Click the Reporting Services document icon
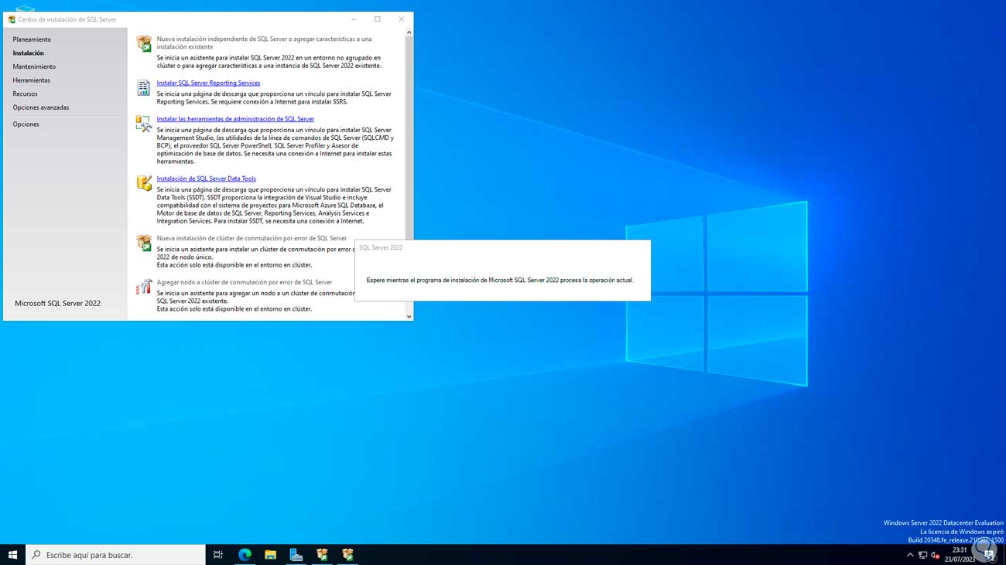This screenshot has width=1006, height=565. (x=144, y=87)
